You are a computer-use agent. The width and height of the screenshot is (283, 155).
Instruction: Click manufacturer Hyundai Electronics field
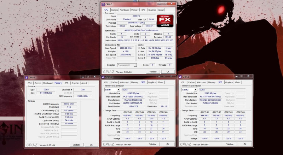coord(133,100)
